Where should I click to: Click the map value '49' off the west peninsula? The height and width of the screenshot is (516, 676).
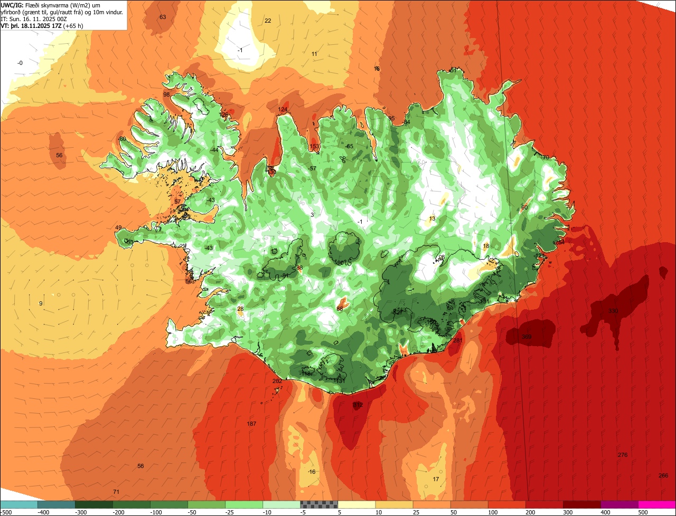point(118,228)
